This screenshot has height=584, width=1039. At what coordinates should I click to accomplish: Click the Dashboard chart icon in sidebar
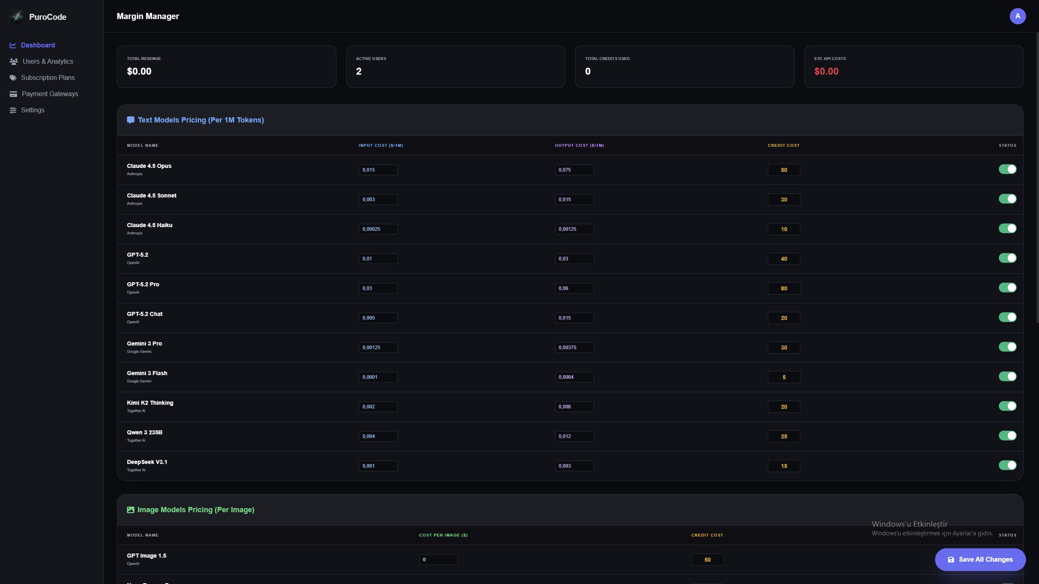pos(13,45)
